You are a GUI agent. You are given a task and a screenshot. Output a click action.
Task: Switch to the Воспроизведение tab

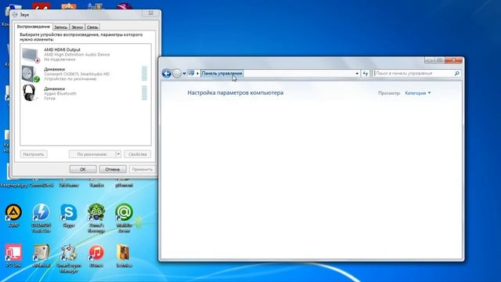(34, 27)
